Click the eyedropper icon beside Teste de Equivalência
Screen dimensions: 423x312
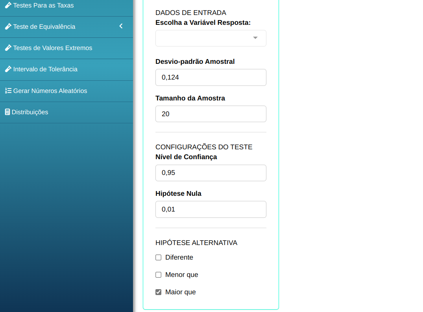click(8, 27)
